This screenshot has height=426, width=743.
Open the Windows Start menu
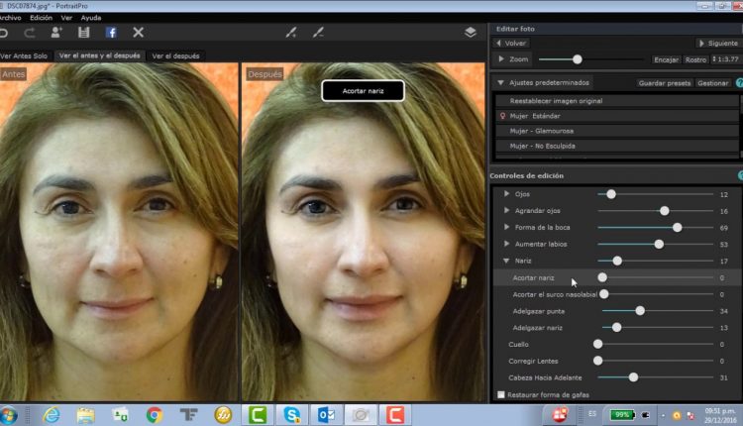[x=8, y=415]
